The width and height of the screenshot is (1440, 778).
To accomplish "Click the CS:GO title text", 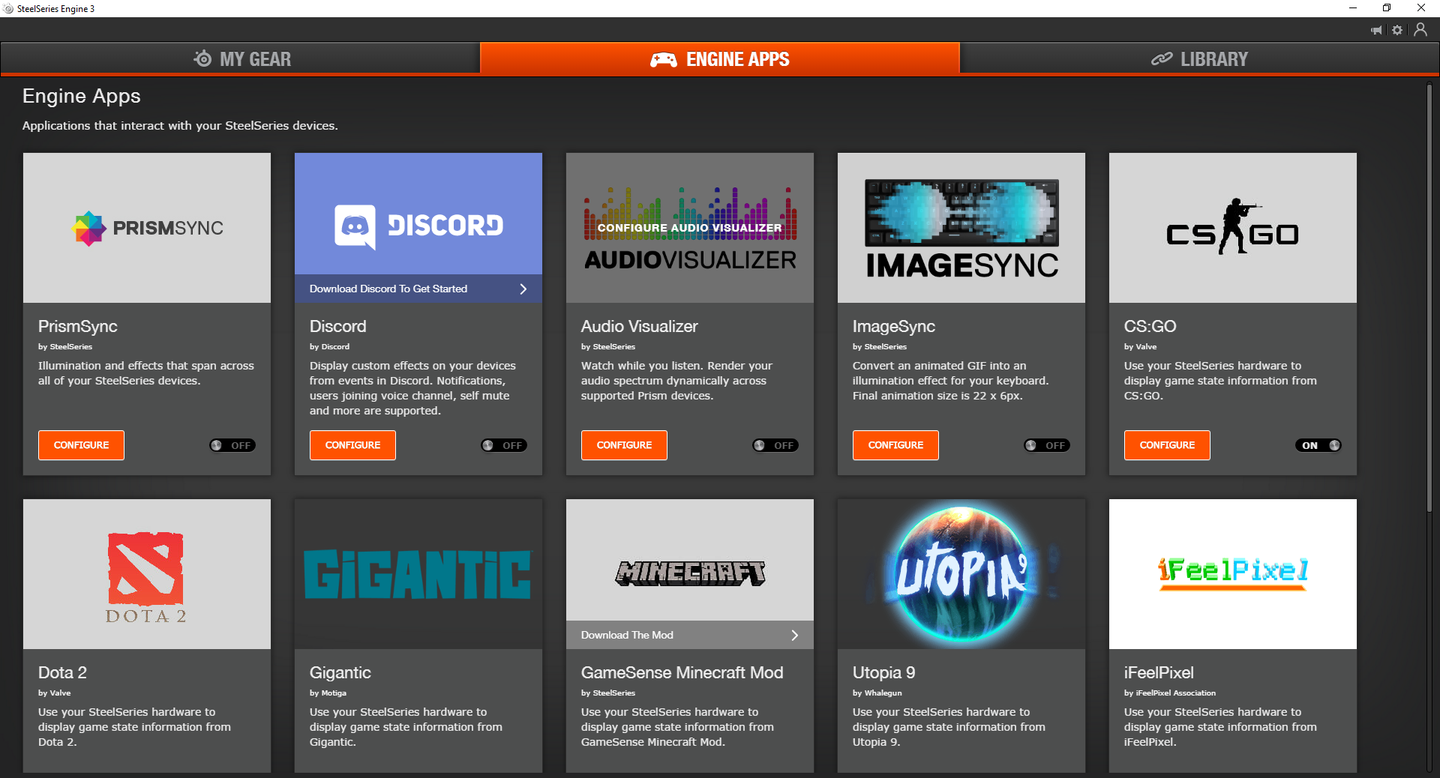I will point(1150,326).
